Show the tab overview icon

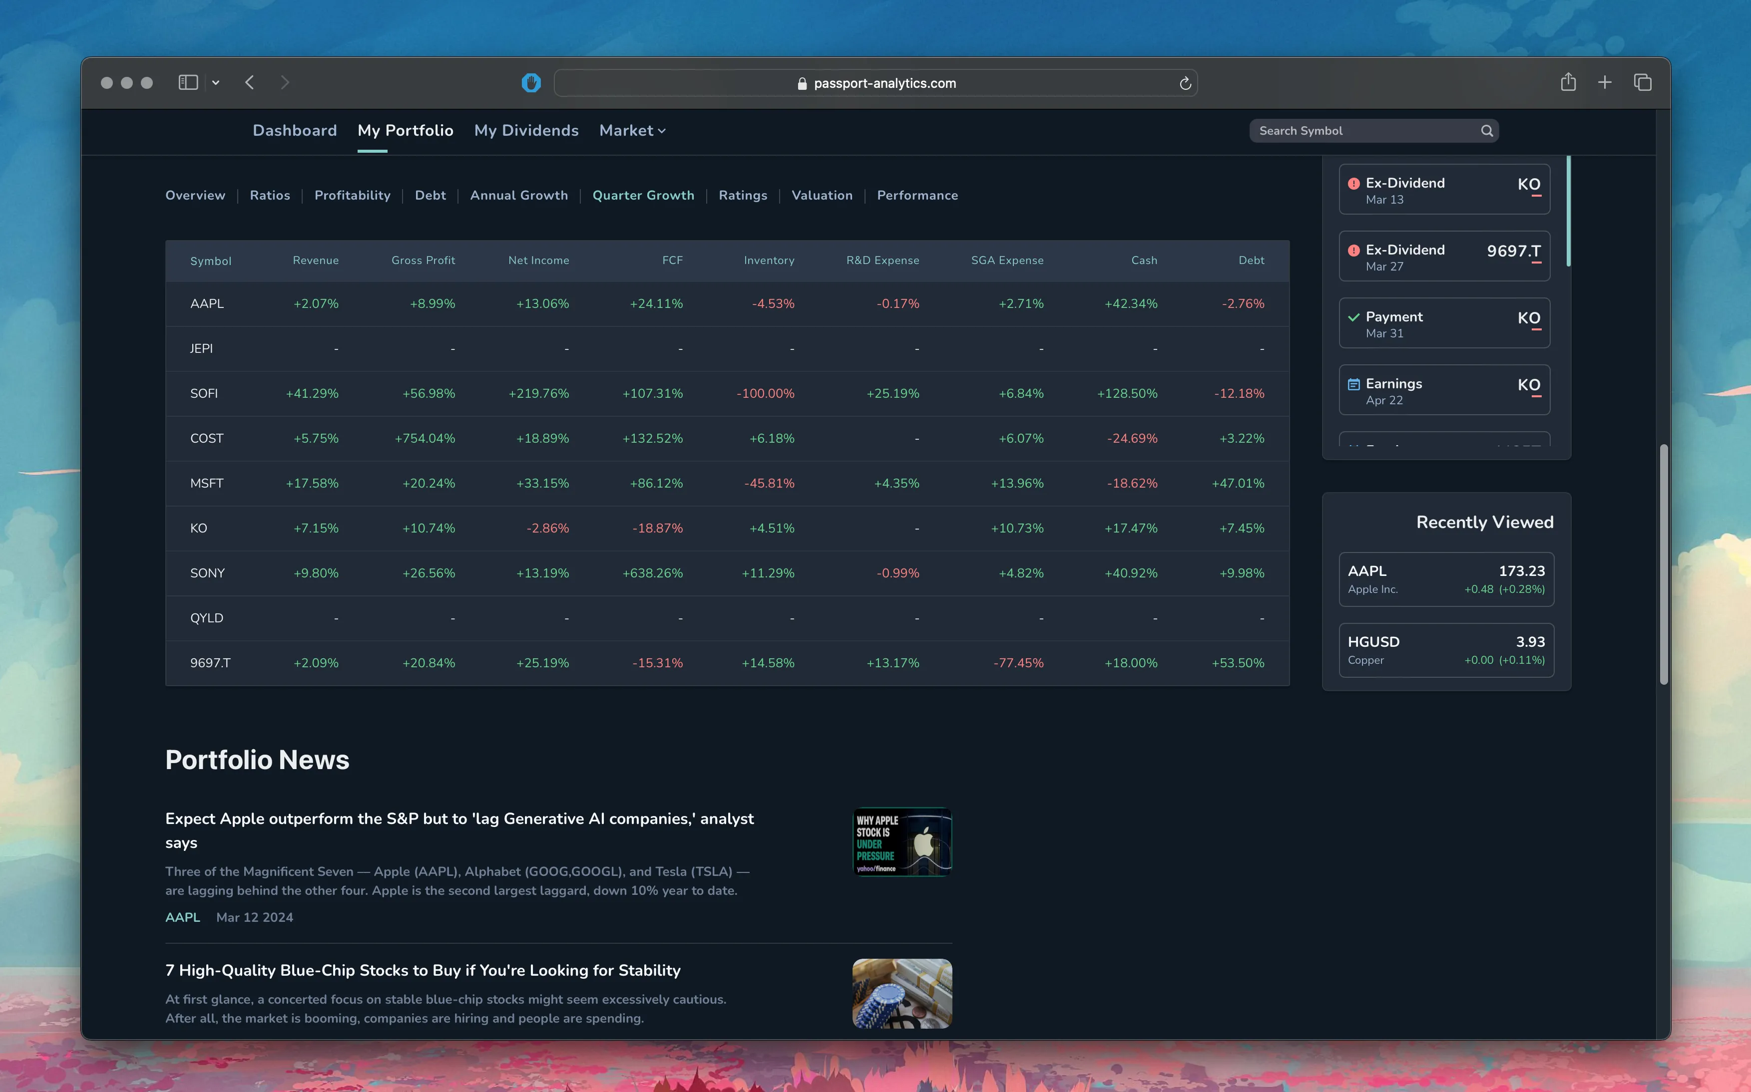coord(1643,82)
